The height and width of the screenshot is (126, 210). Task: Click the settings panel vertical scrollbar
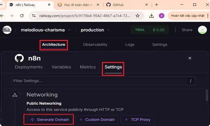pos(207,95)
